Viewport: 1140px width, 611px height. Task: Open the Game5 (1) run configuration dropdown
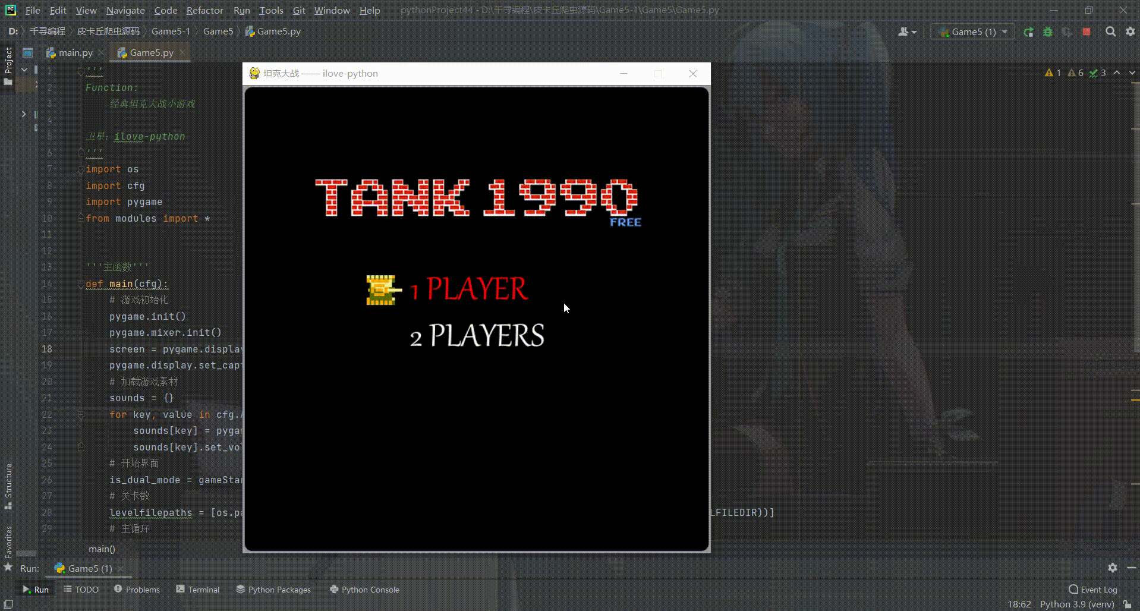click(x=972, y=32)
